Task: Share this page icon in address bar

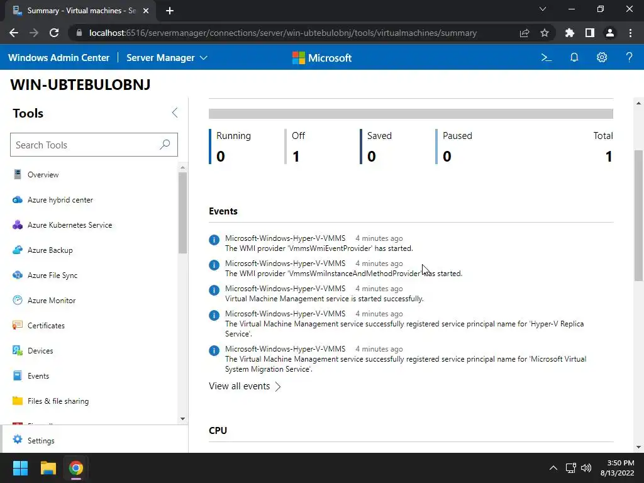Action: point(525,33)
